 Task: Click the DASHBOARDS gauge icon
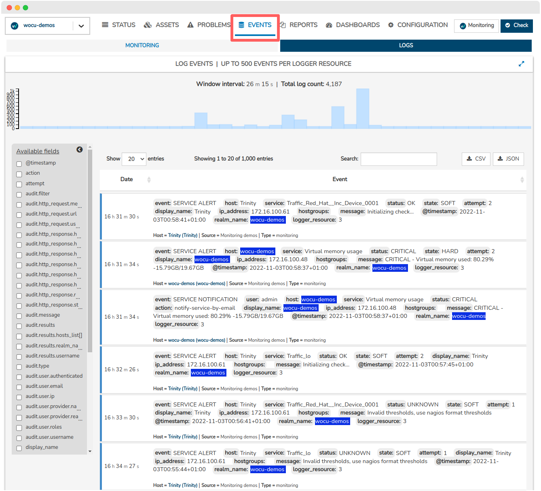click(x=329, y=25)
